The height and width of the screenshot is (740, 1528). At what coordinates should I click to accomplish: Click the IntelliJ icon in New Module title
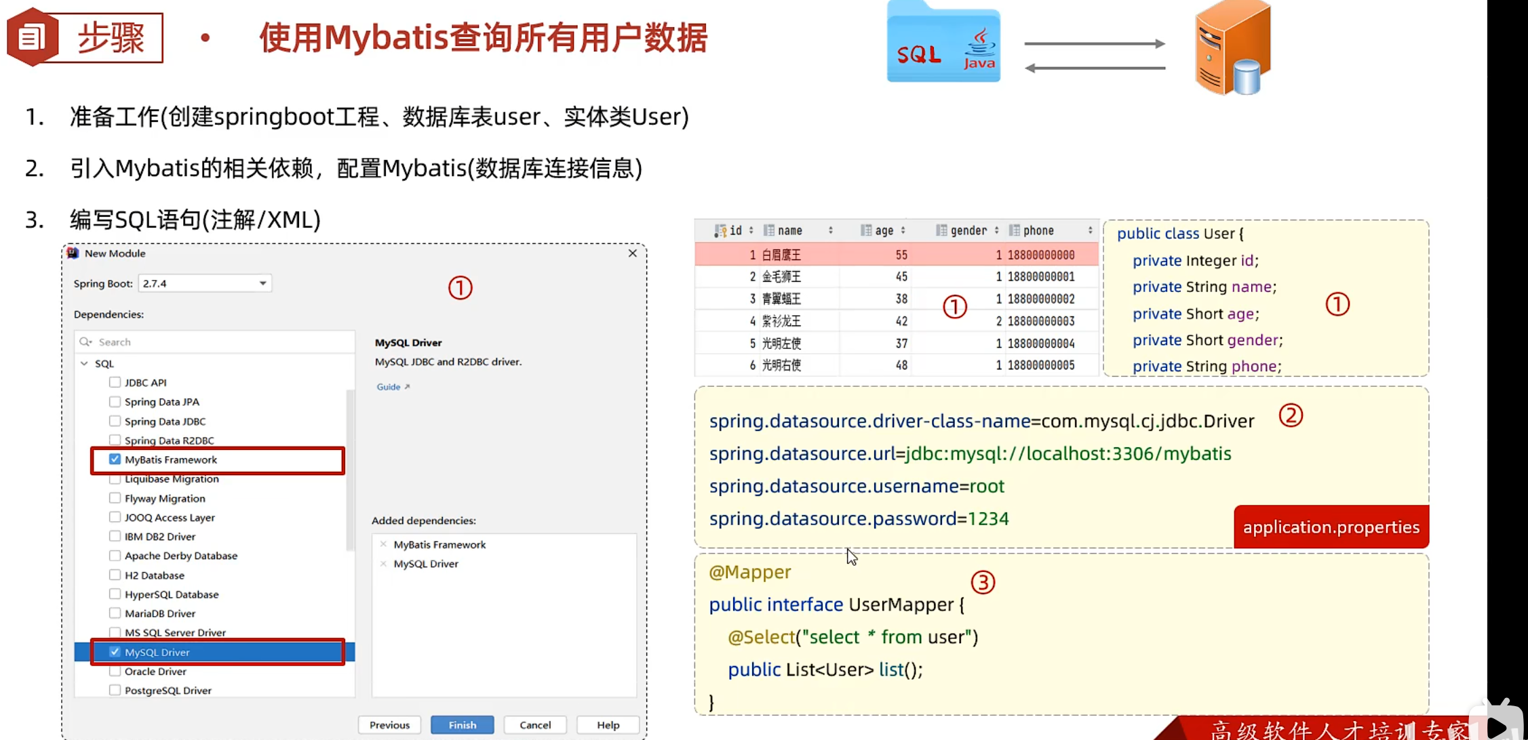[x=73, y=253]
